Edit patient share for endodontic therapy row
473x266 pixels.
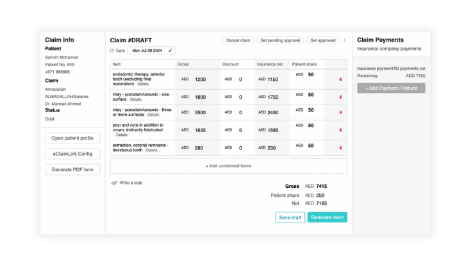point(311,74)
